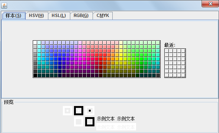Pick the pure cyan swatch beside the gray column

39,59
